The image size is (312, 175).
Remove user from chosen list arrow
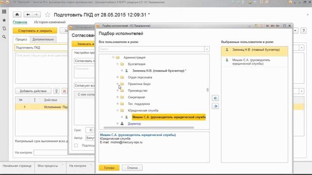[215, 106]
